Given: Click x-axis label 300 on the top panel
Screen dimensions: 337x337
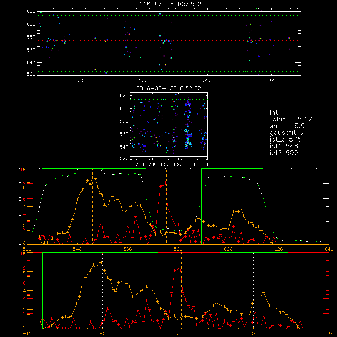Looking at the screenshot, I should [207, 81].
